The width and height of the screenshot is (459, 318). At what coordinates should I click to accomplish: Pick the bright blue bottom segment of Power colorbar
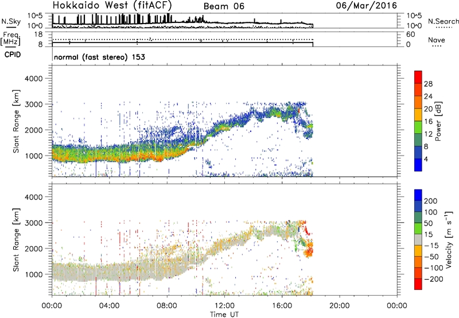418,165
